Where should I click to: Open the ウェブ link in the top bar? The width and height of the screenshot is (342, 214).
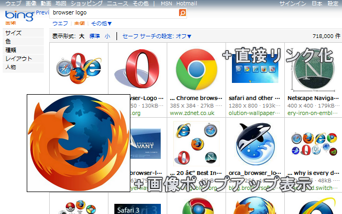coord(13,4)
